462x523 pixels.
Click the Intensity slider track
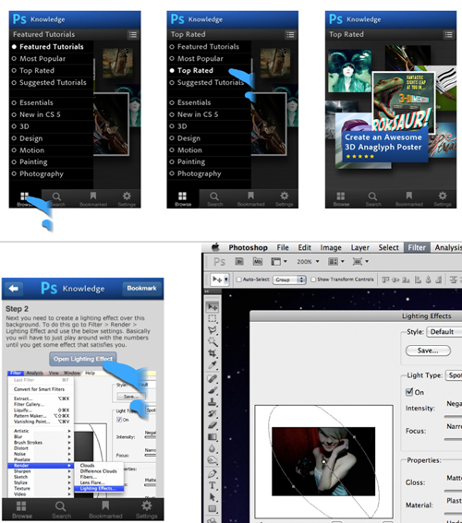[x=453, y=416]
